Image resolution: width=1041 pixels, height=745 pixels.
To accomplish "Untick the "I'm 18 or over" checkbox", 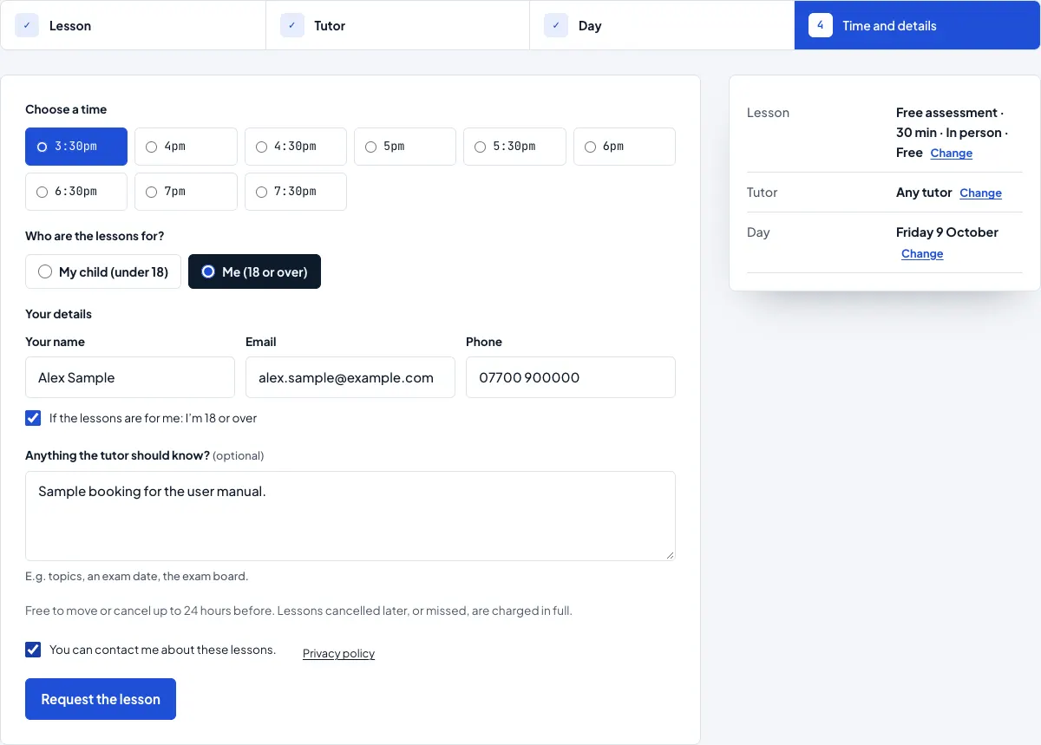I will 33,418.
